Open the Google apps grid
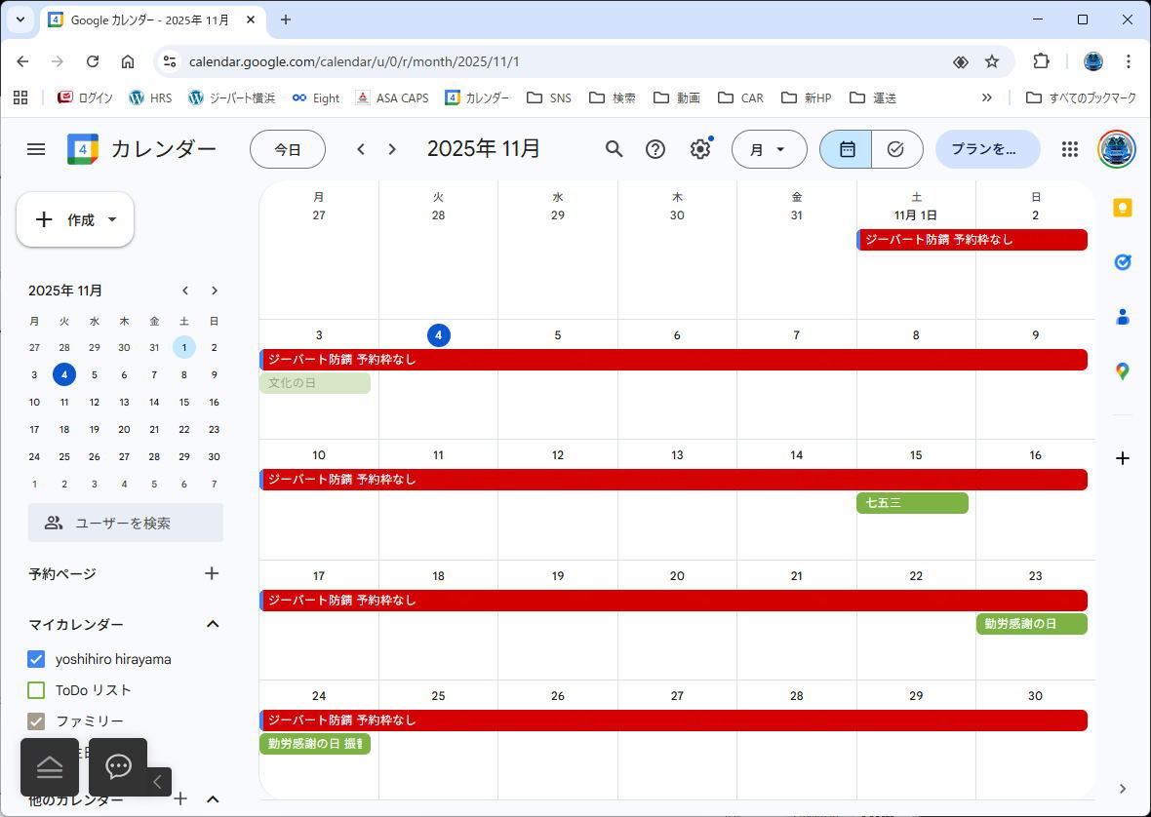The height and width of the screenshot is (817, 1151). tap(1070, 149)
